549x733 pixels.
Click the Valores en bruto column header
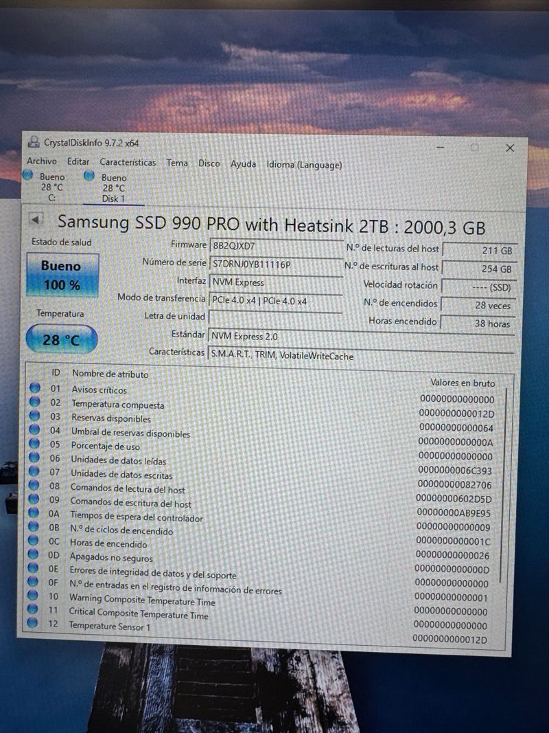pyautogui.click(x=462, y=383)
